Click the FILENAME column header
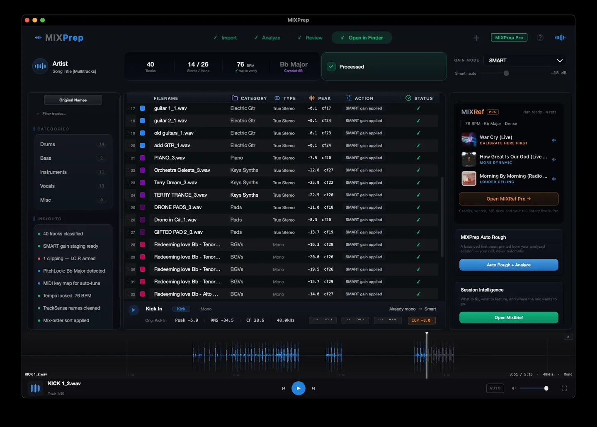 point(166,98)
